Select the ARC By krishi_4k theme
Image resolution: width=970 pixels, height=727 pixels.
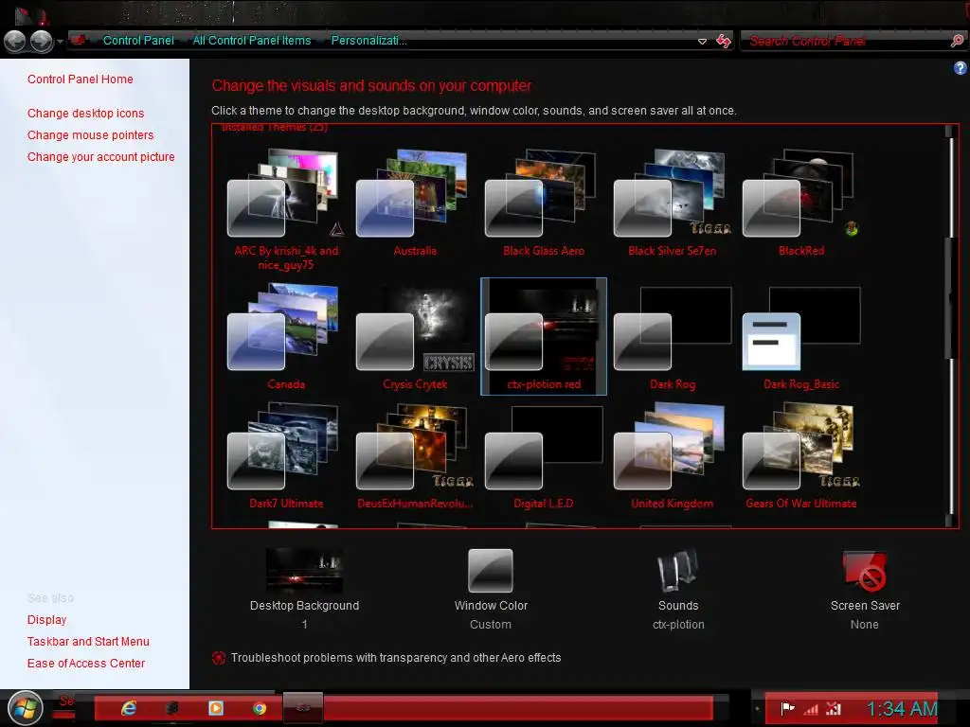click(286, 209)
